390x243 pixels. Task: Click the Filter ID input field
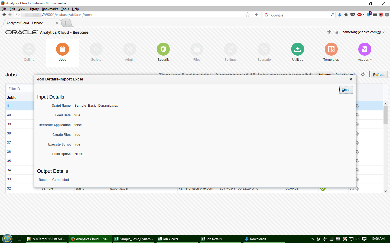tap(21, 89)
